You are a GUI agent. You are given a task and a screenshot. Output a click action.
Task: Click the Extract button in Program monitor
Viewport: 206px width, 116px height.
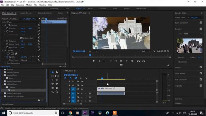pos(144,61)
